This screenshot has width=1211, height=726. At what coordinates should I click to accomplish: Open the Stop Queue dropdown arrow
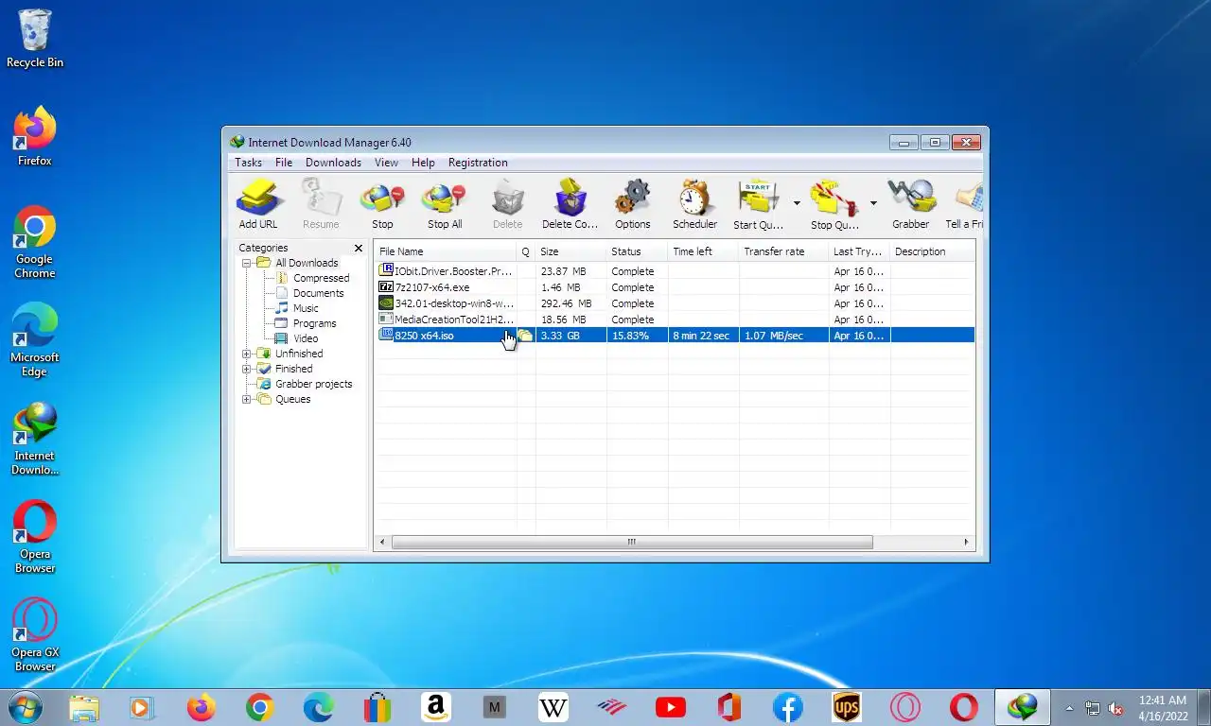[x=873, y=203]
